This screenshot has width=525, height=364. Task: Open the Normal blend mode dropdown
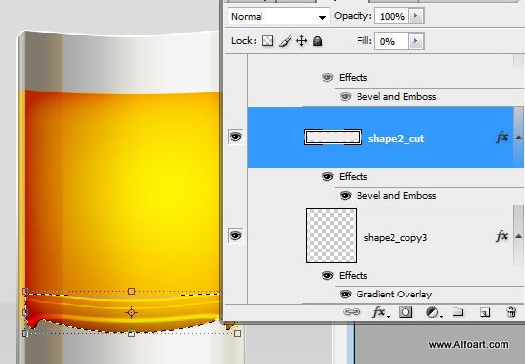(x=278, y=16)
